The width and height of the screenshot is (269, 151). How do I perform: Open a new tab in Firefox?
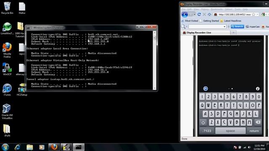(x=233, y=33)
